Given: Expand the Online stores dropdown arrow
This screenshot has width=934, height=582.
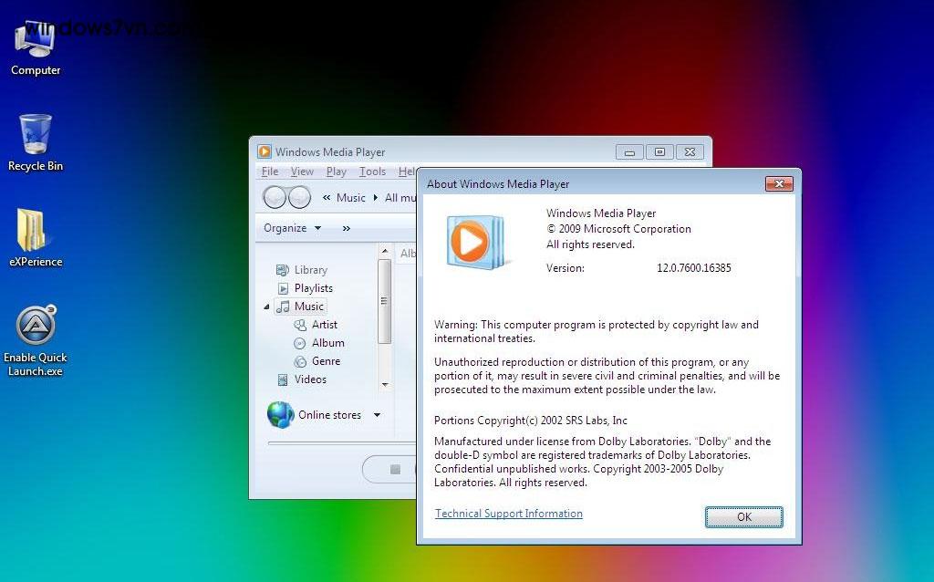Looking at the screenshot, I should 377,415.
